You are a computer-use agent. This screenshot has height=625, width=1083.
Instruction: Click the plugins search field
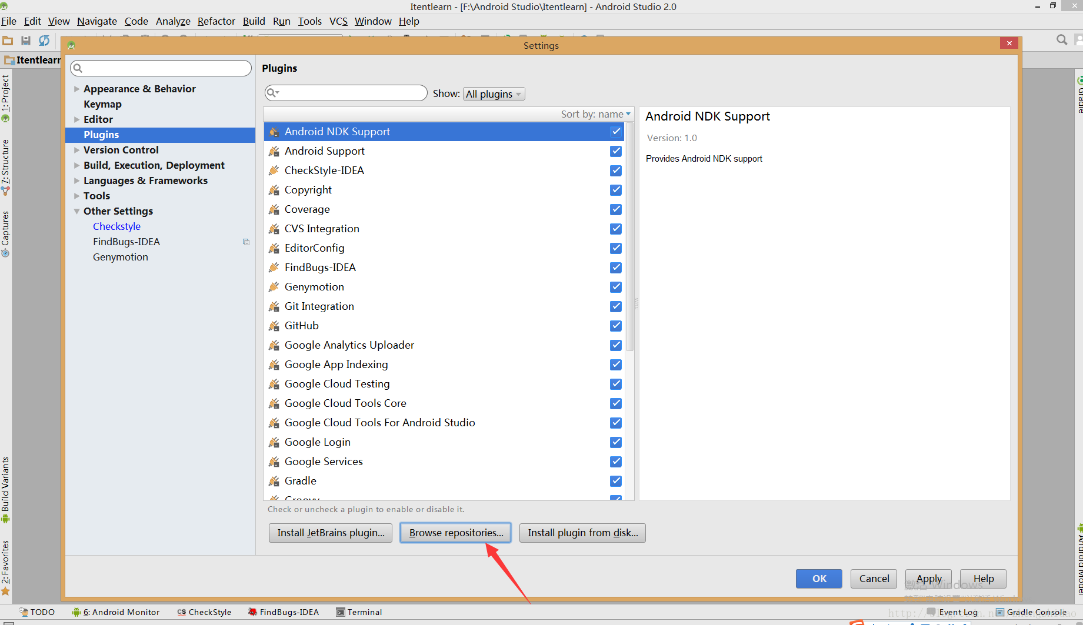coord(346,93)
